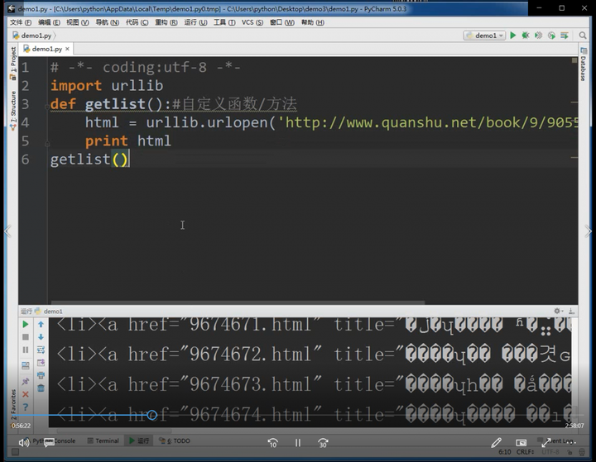This screenshot has height=462, width=596.
Task: Open the 窗口 (W) menu
Action: (282, 22)
